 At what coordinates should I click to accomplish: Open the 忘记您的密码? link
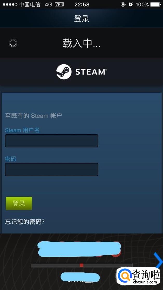point(25,222)
